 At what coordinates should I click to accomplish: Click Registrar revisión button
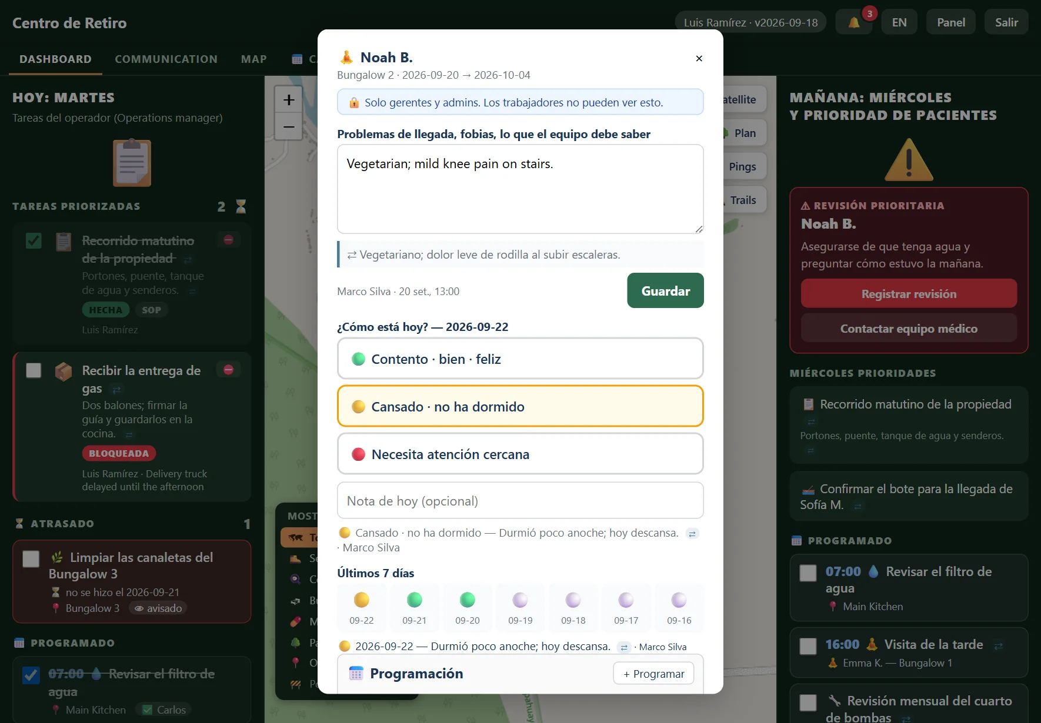(x=909, y=294)
